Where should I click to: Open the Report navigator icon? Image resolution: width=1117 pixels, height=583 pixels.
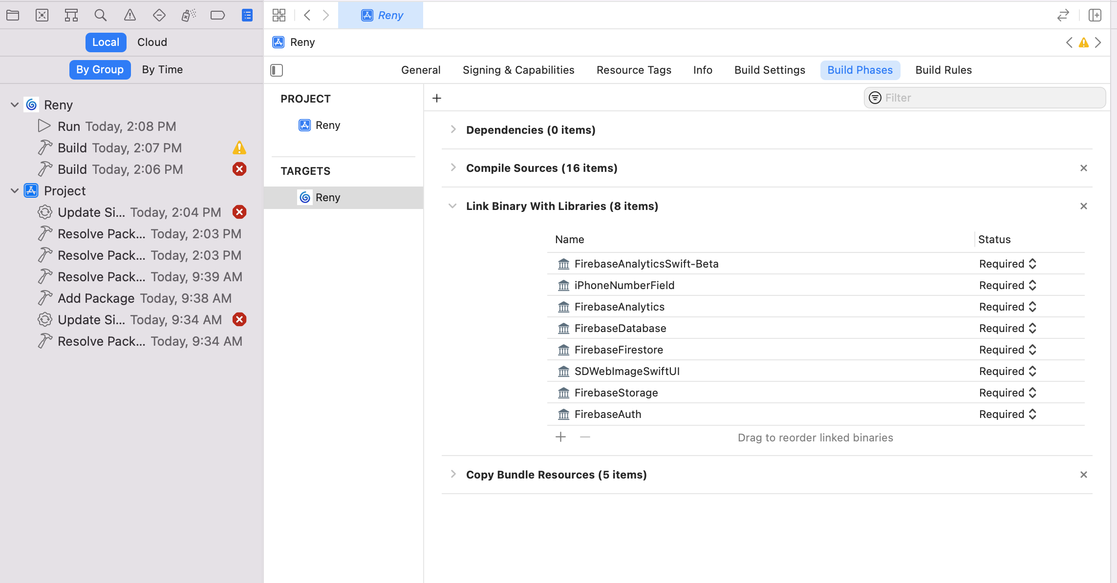(x=247, y=15)
